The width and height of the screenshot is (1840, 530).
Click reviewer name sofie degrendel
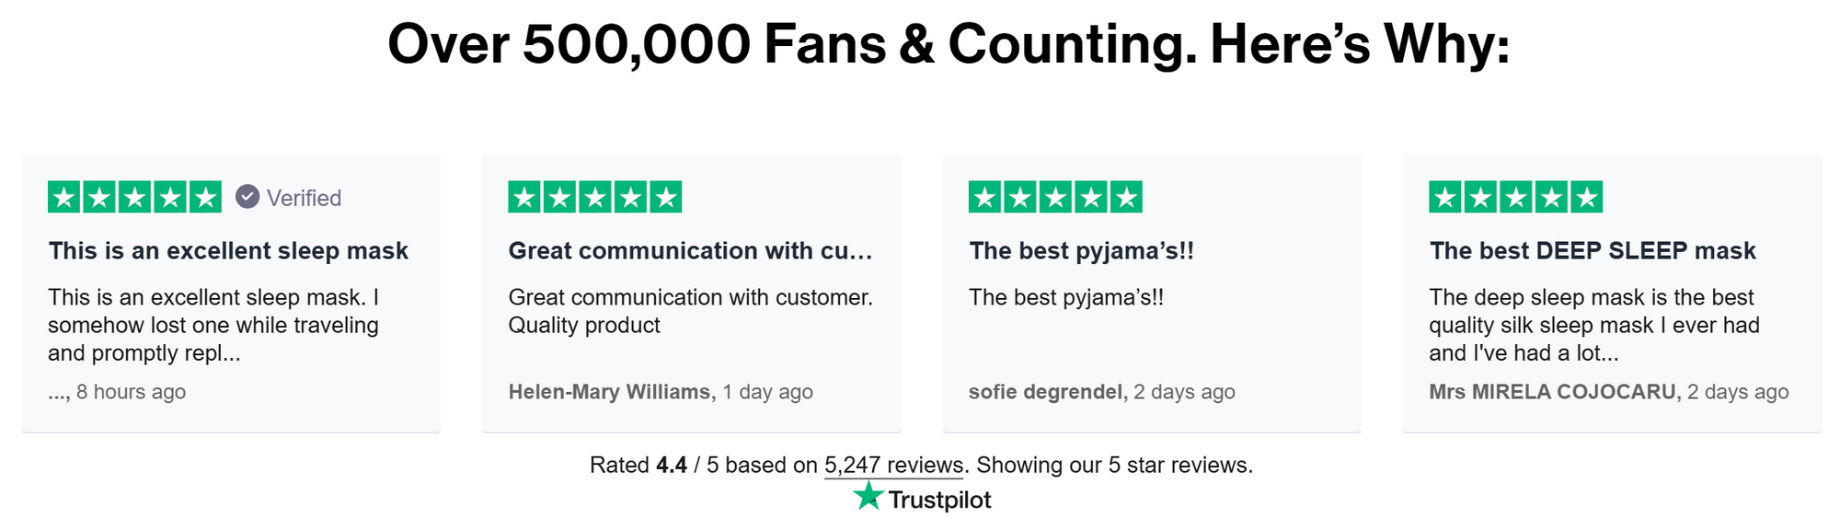[x=1048, y=392]
